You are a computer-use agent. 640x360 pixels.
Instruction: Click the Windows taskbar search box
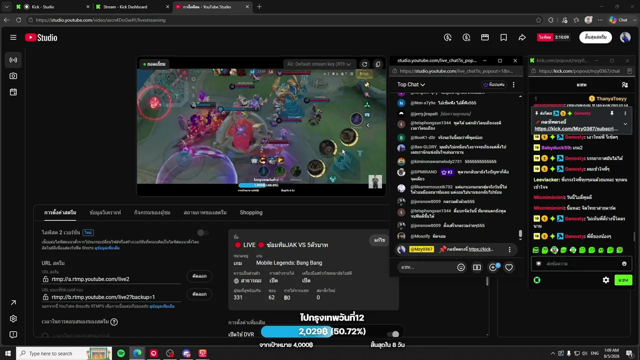[x=64, y=353]
